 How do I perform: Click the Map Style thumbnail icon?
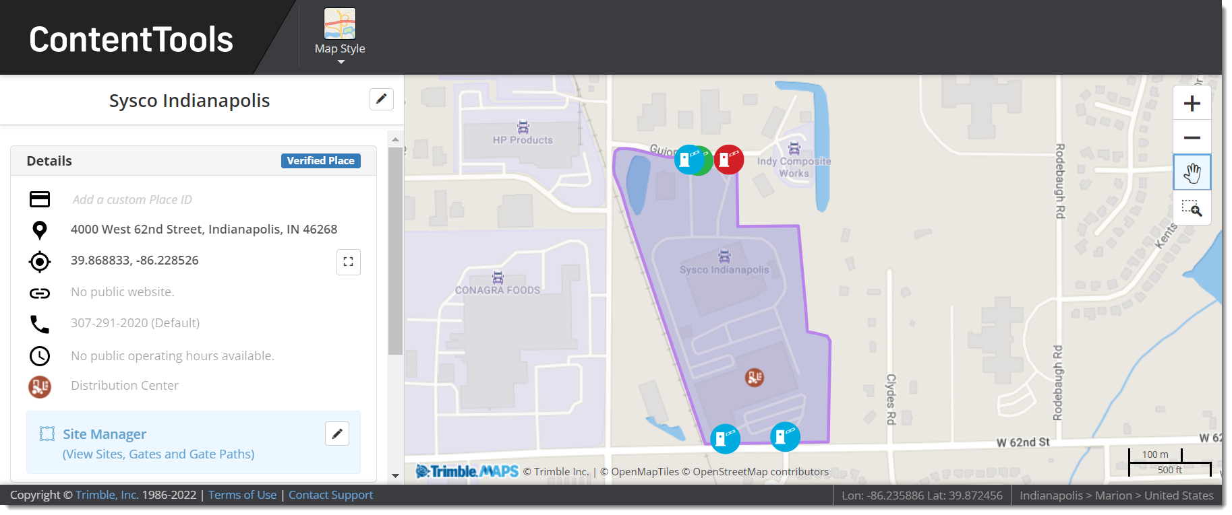[x=340, y=24]
